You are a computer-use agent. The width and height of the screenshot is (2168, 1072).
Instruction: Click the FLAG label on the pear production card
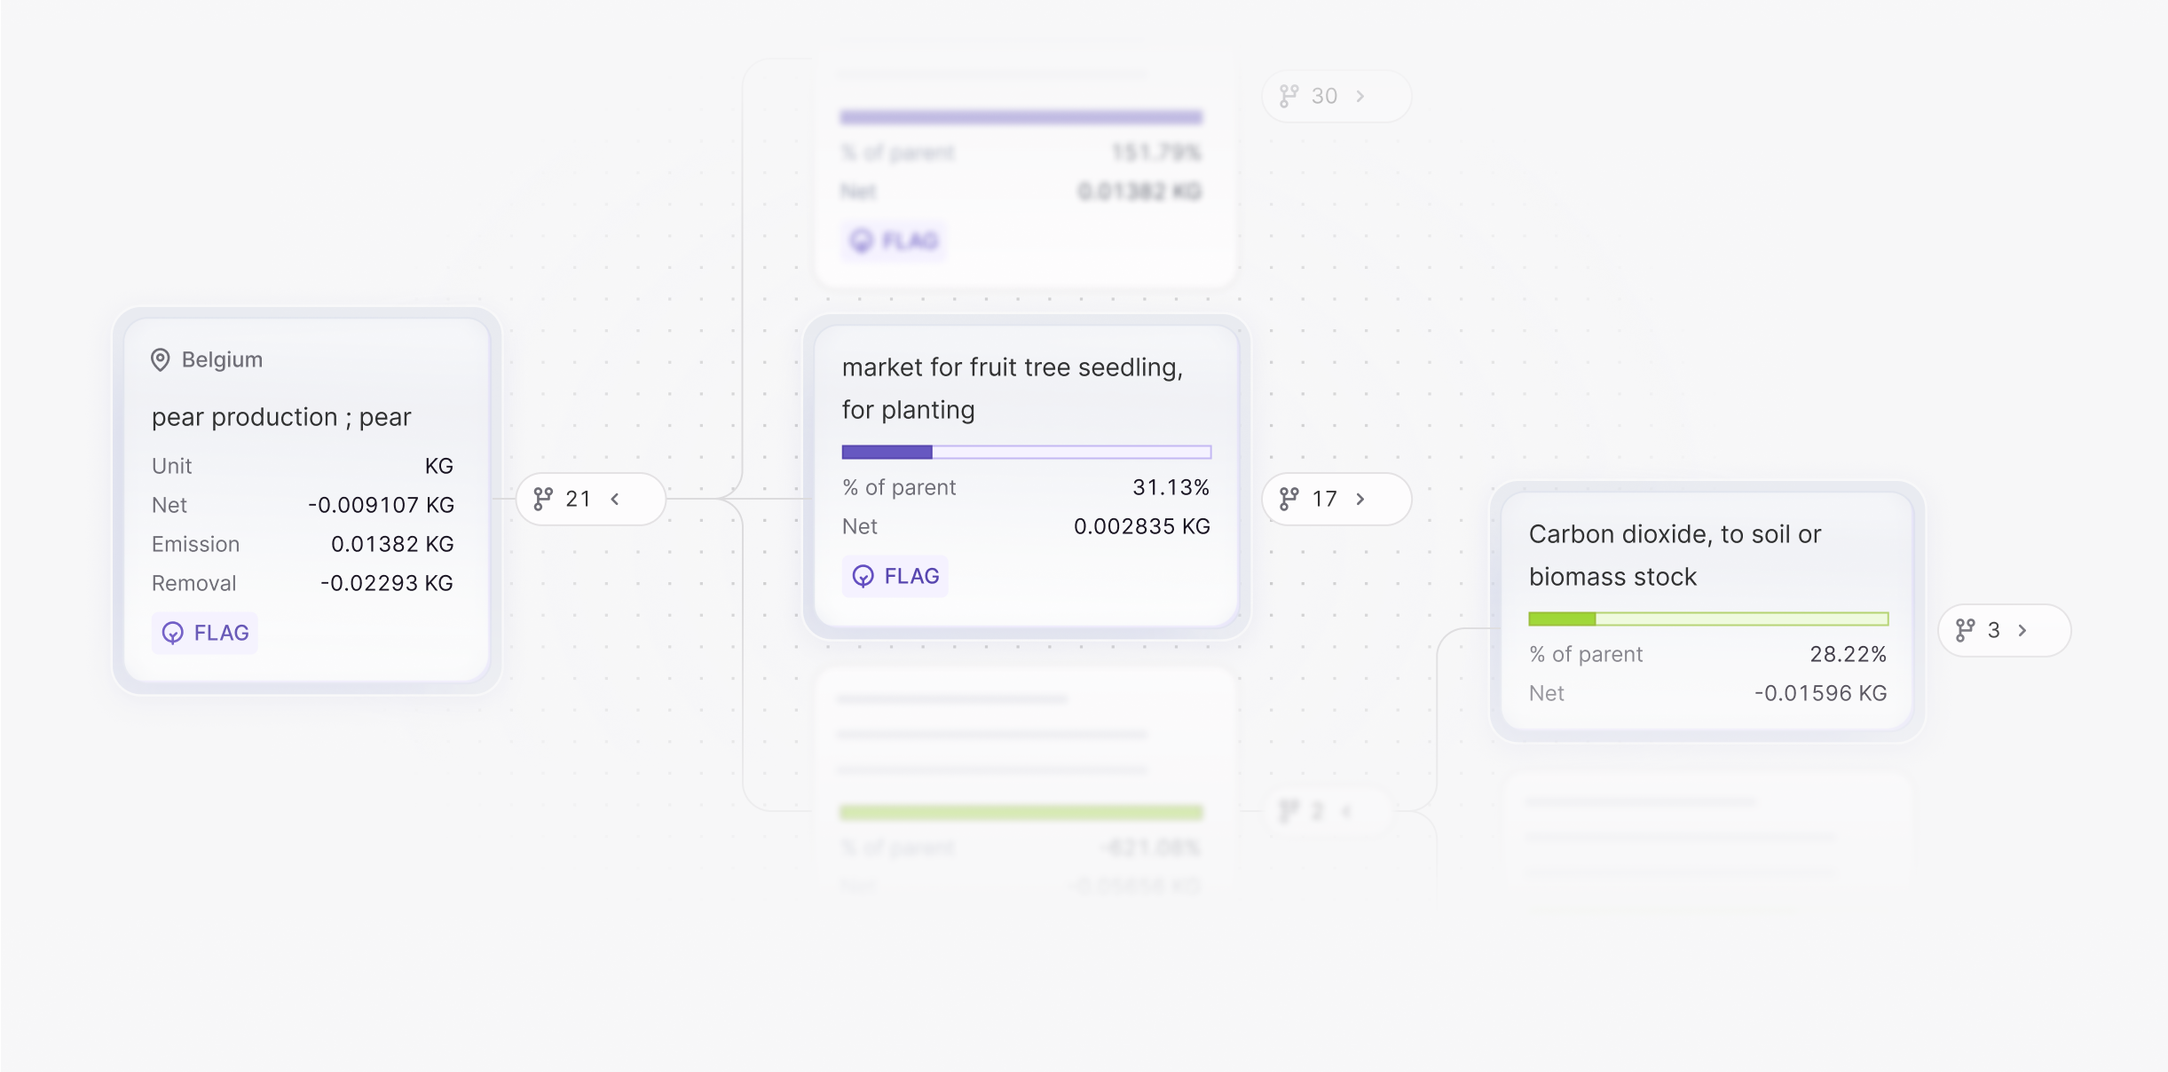(x=222, y=633)
